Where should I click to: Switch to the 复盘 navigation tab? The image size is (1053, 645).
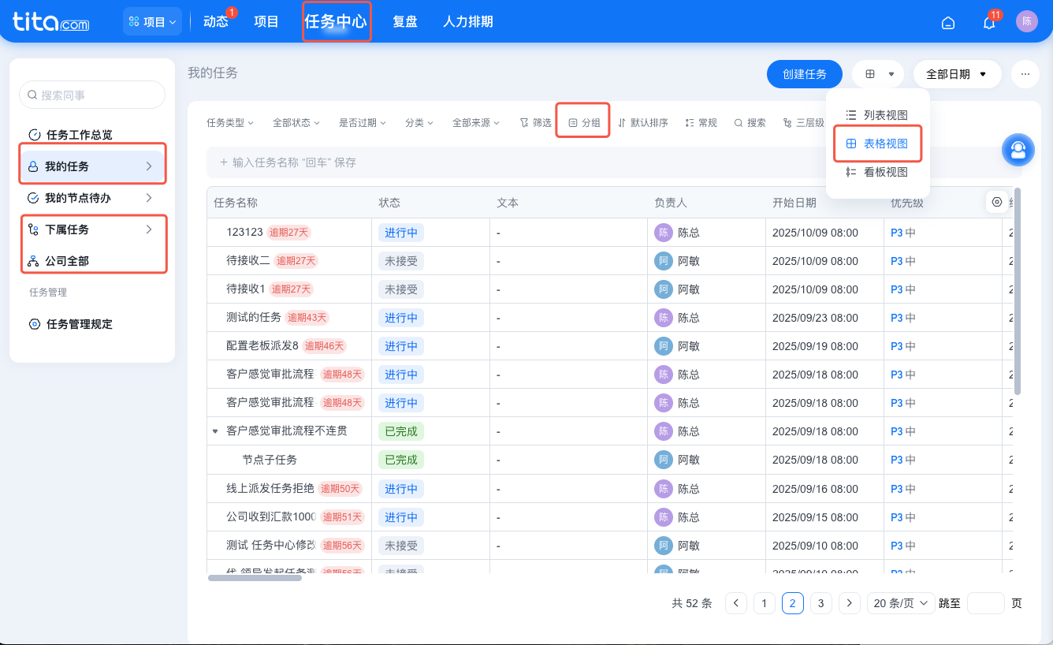(x=405, y=21)
